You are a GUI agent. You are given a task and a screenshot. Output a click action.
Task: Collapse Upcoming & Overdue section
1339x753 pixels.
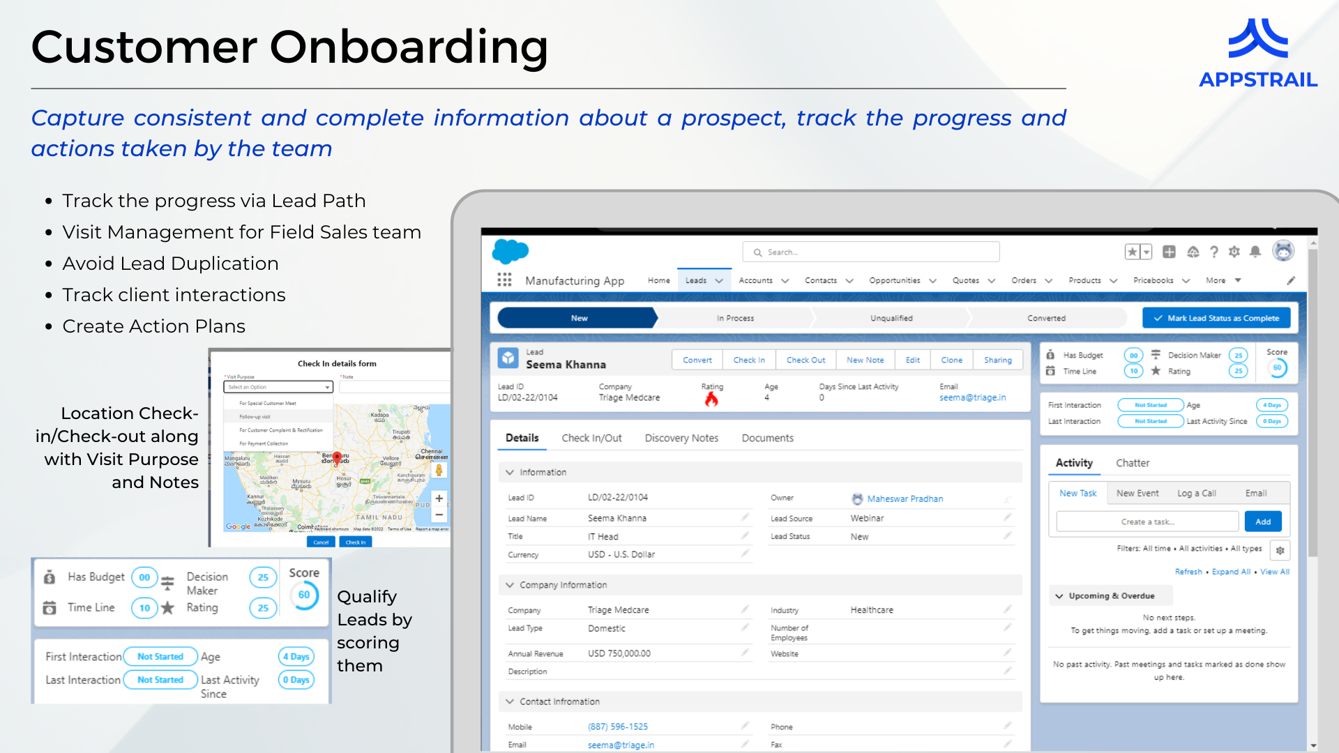[x=1059, y=596]
